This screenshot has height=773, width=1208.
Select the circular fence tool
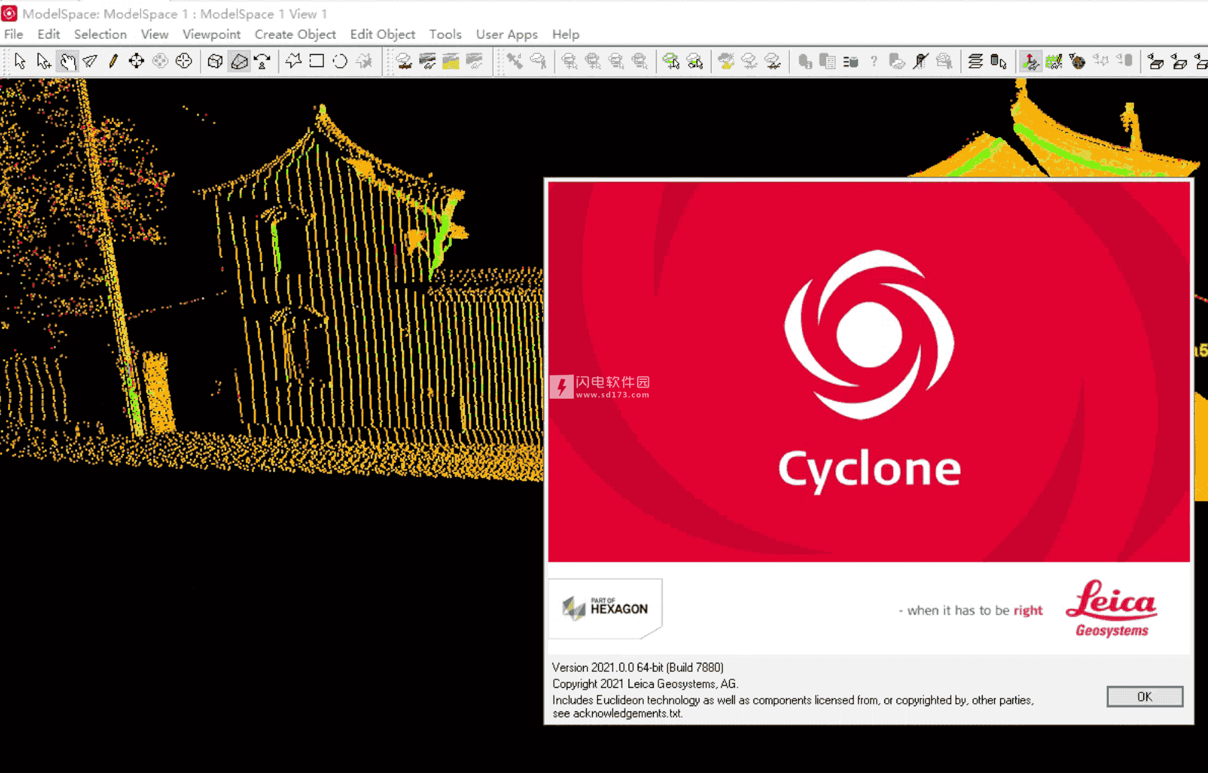click(x=341, y=61)
